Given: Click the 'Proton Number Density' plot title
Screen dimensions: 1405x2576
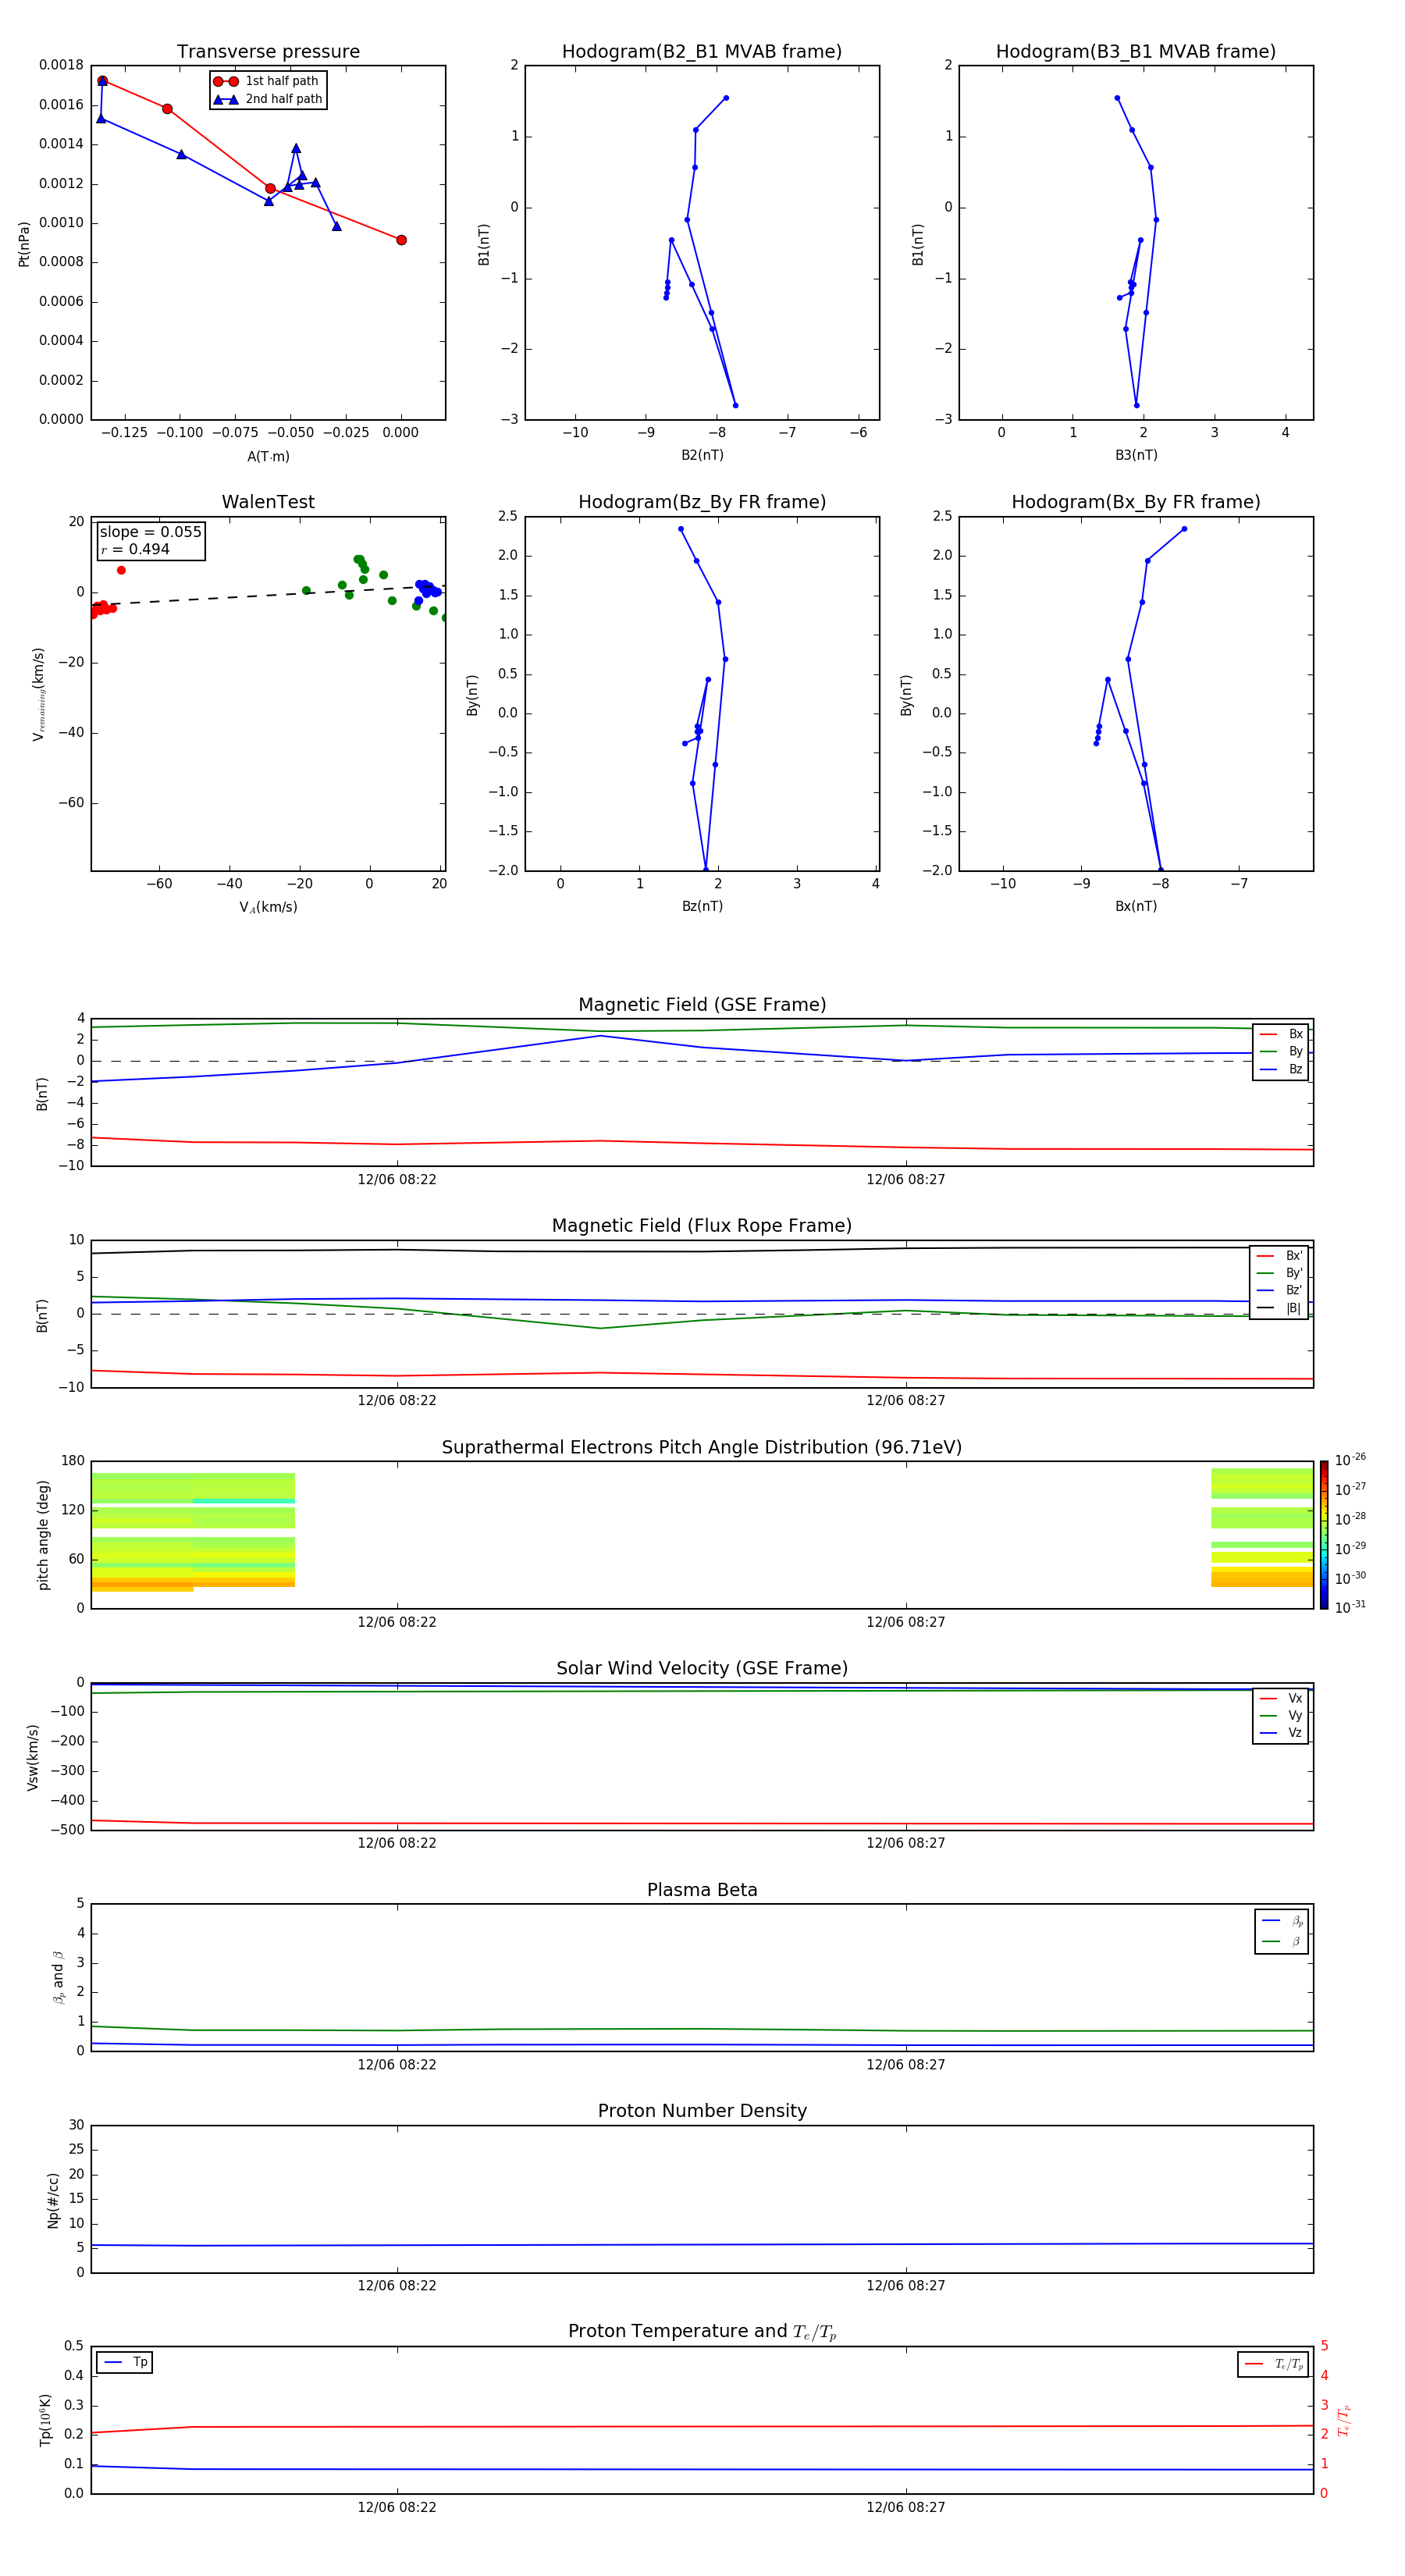Looking at the screenshot, I should click(702, 2111).
